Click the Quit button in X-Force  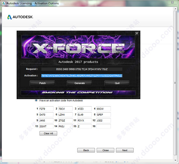click(117, 83)
